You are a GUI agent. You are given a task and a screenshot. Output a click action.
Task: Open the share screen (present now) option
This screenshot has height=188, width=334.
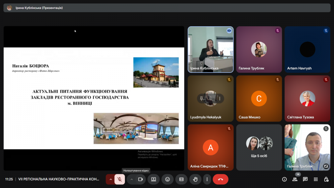pos(154,179)
